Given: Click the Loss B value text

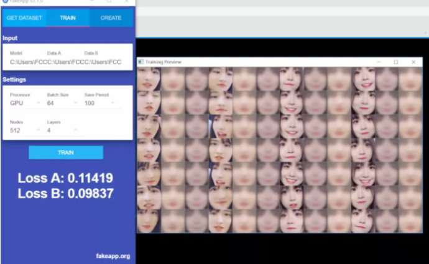Looking at the screenshot, I should (66, 193).
